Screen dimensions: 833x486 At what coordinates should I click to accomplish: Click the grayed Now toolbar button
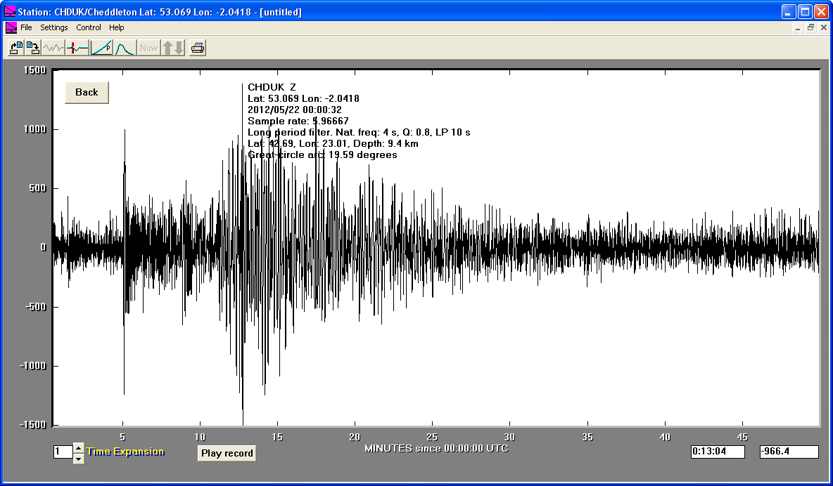pyautogui.click(x=148, y=48)
